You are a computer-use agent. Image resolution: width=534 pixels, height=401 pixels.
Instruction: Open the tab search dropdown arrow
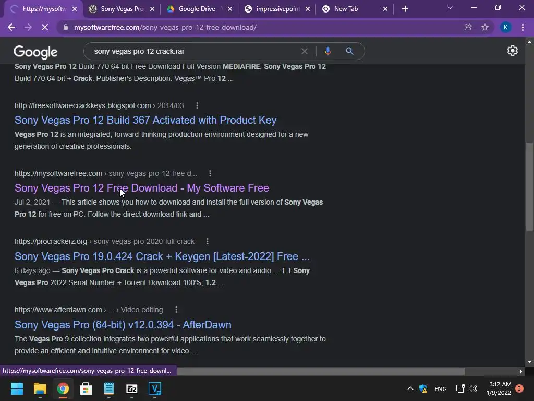450,7
